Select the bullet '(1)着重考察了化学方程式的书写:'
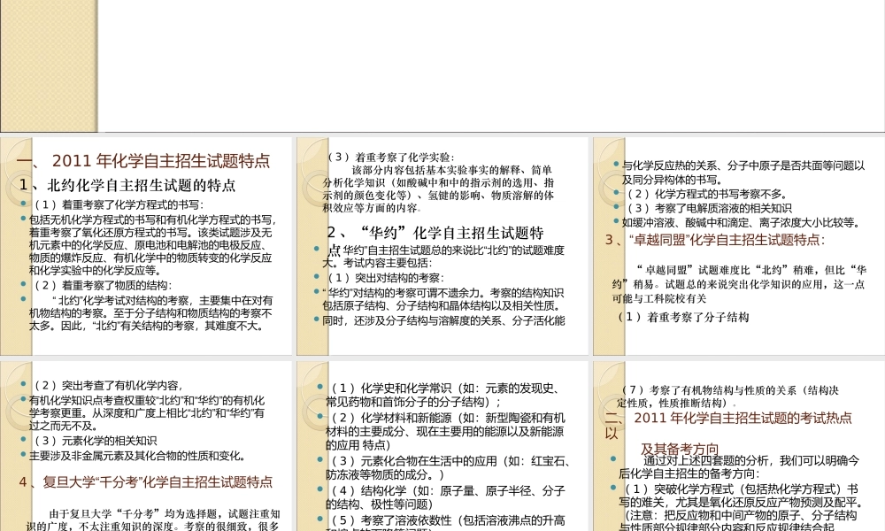 (x=119, y=204)
